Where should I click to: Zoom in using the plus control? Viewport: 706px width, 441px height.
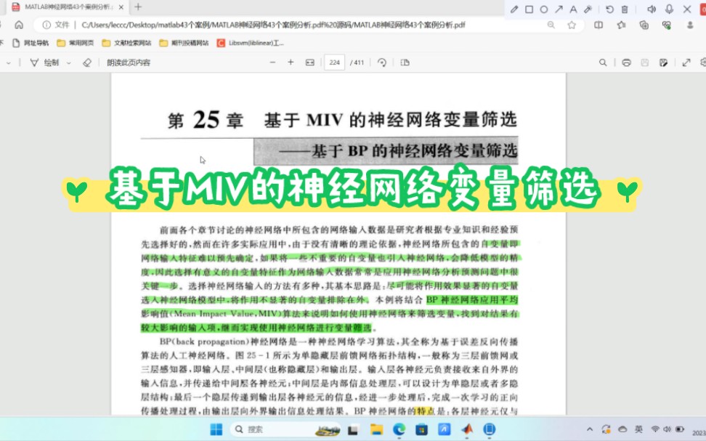291,62
